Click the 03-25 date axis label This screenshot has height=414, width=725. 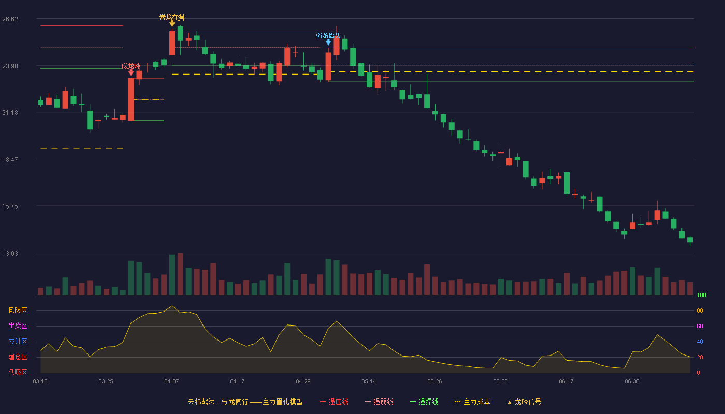(x=106, y=381)
